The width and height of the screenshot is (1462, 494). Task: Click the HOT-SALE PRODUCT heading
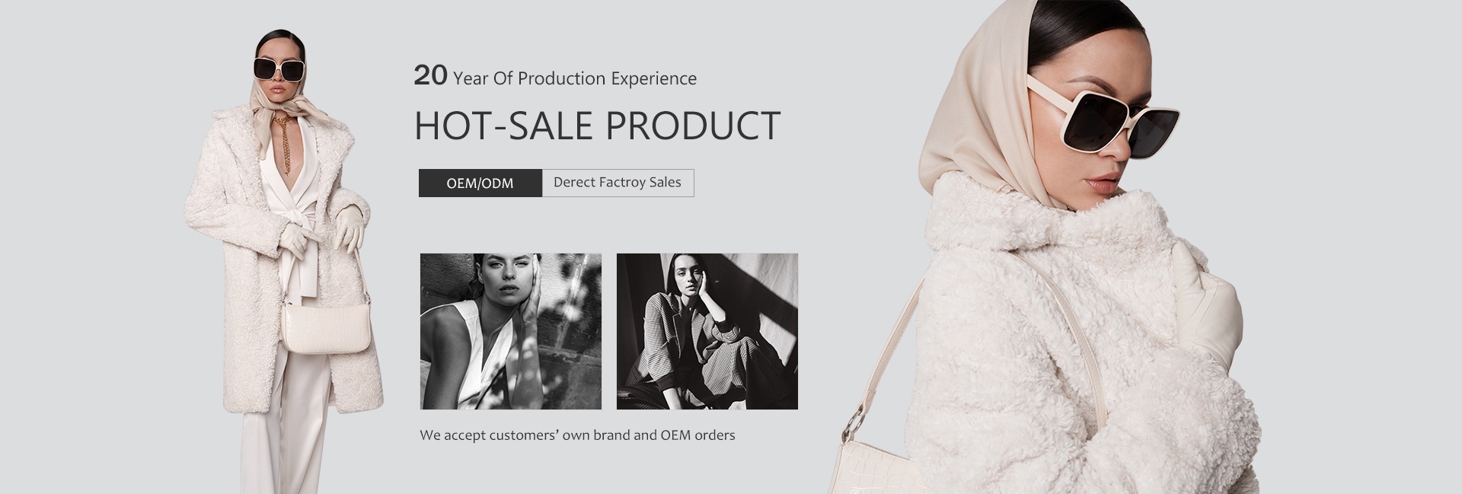[598, 126]
